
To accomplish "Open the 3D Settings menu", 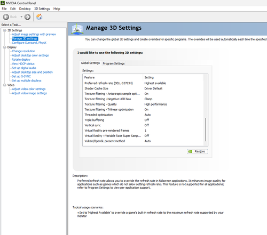I will (42, 9).
